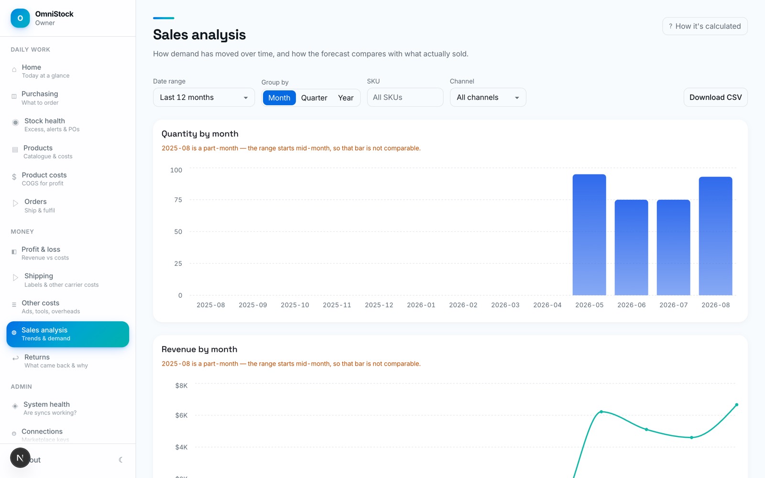The width and height of the screenshot is (765, 478).
Task: Click the '2026-01' x-axis label
Action: (421, 305)
